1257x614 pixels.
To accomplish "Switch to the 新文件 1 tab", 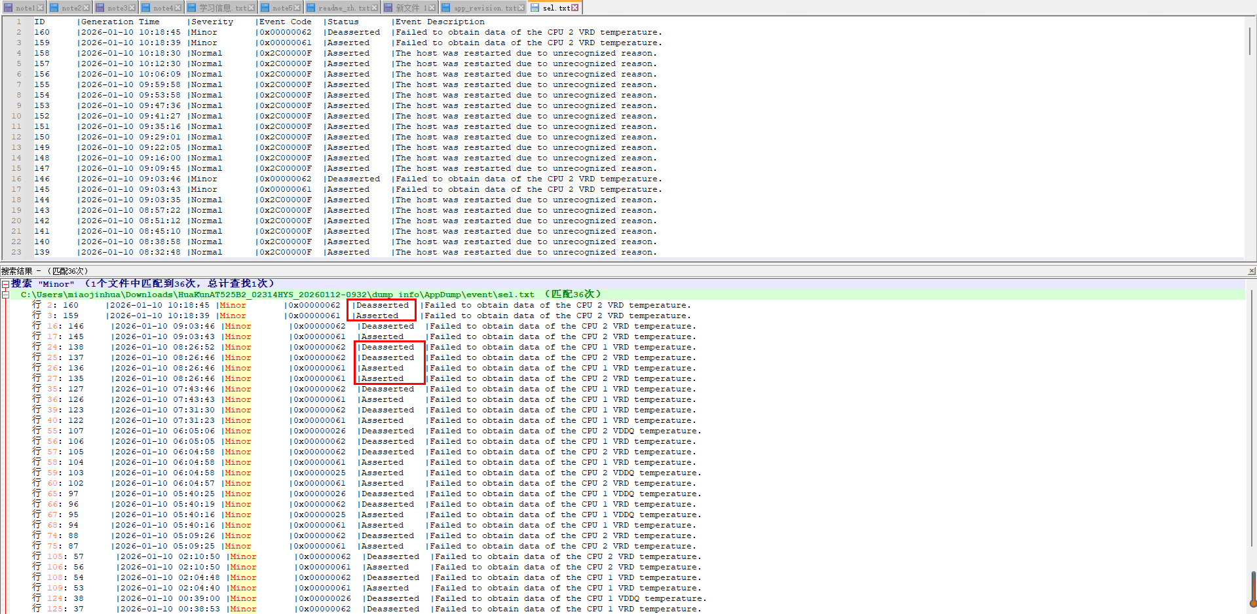I will pyautogui.click(x=411, y=8).
